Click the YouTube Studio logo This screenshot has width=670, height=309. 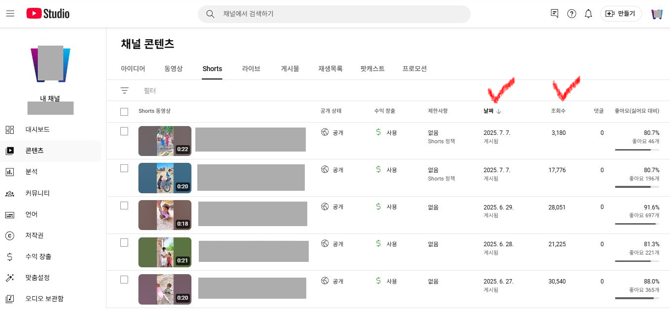(x=48, y=14)
